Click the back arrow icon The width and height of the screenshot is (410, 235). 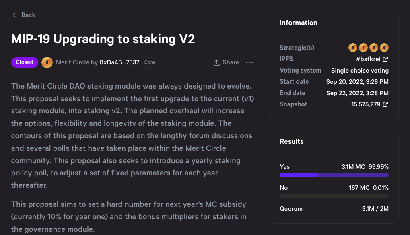pos(15,15)
